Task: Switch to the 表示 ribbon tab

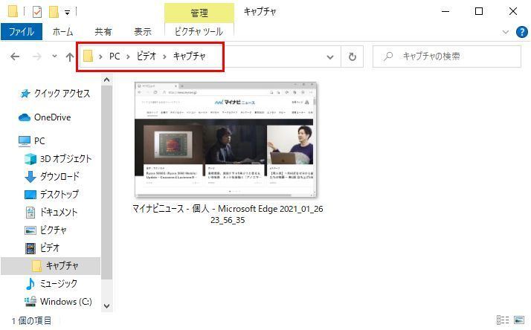Action: [143, 32]
